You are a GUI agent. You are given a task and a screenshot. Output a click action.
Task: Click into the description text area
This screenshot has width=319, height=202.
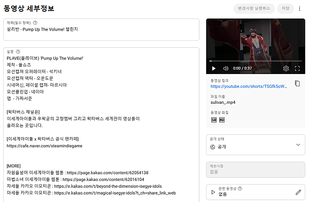tap(101, 125)
